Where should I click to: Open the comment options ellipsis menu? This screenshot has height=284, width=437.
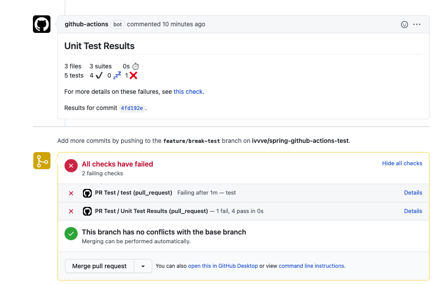(x=417, y=25)
